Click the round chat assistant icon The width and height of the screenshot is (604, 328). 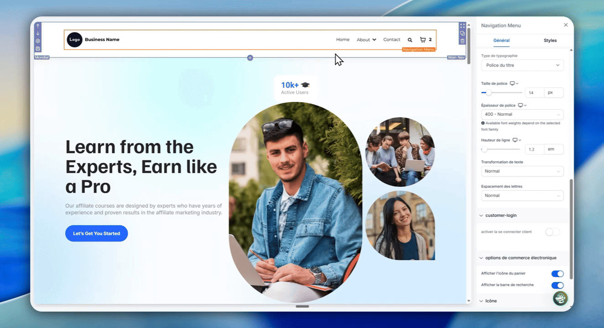click(560, 298)
